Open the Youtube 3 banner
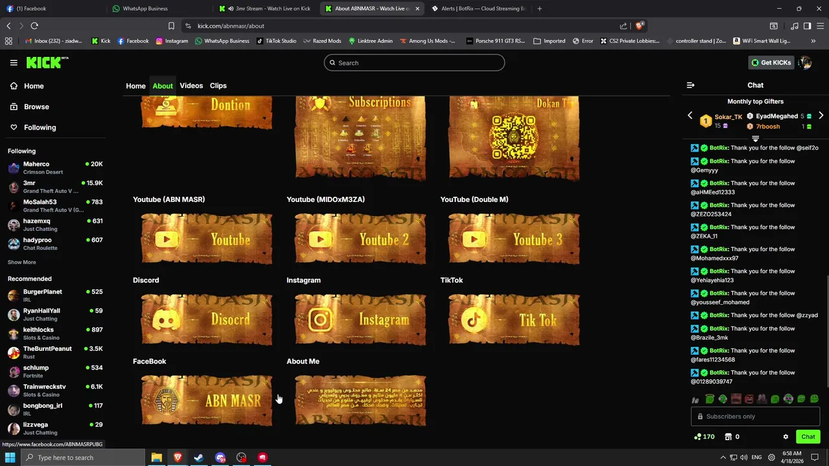 (514, 239)
